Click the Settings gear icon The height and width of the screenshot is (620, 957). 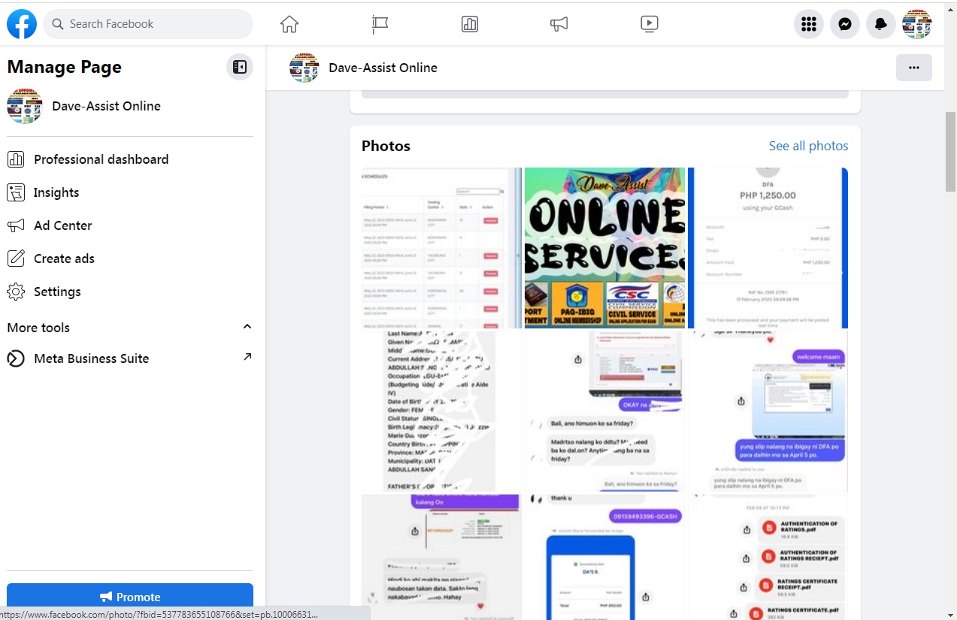16,292
